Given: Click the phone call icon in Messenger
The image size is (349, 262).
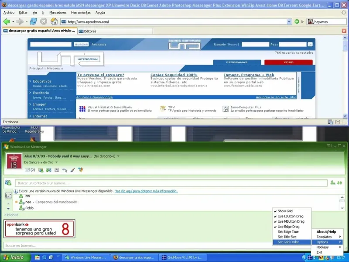Looking at the screenshot, I should [65, 170].
